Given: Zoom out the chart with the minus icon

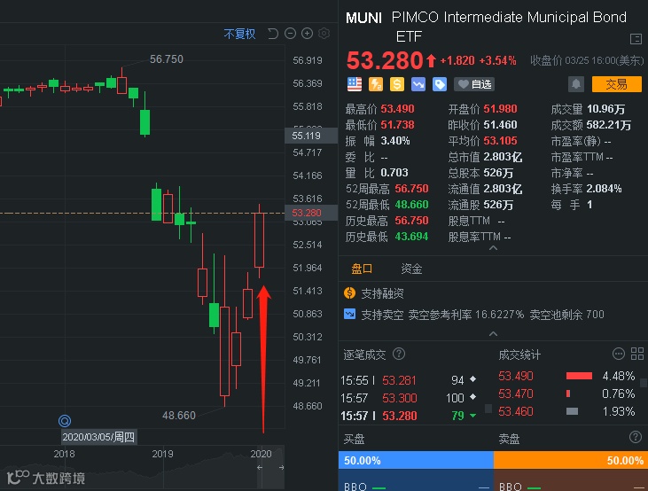Looking at the screenshot, I should [290, 34].
